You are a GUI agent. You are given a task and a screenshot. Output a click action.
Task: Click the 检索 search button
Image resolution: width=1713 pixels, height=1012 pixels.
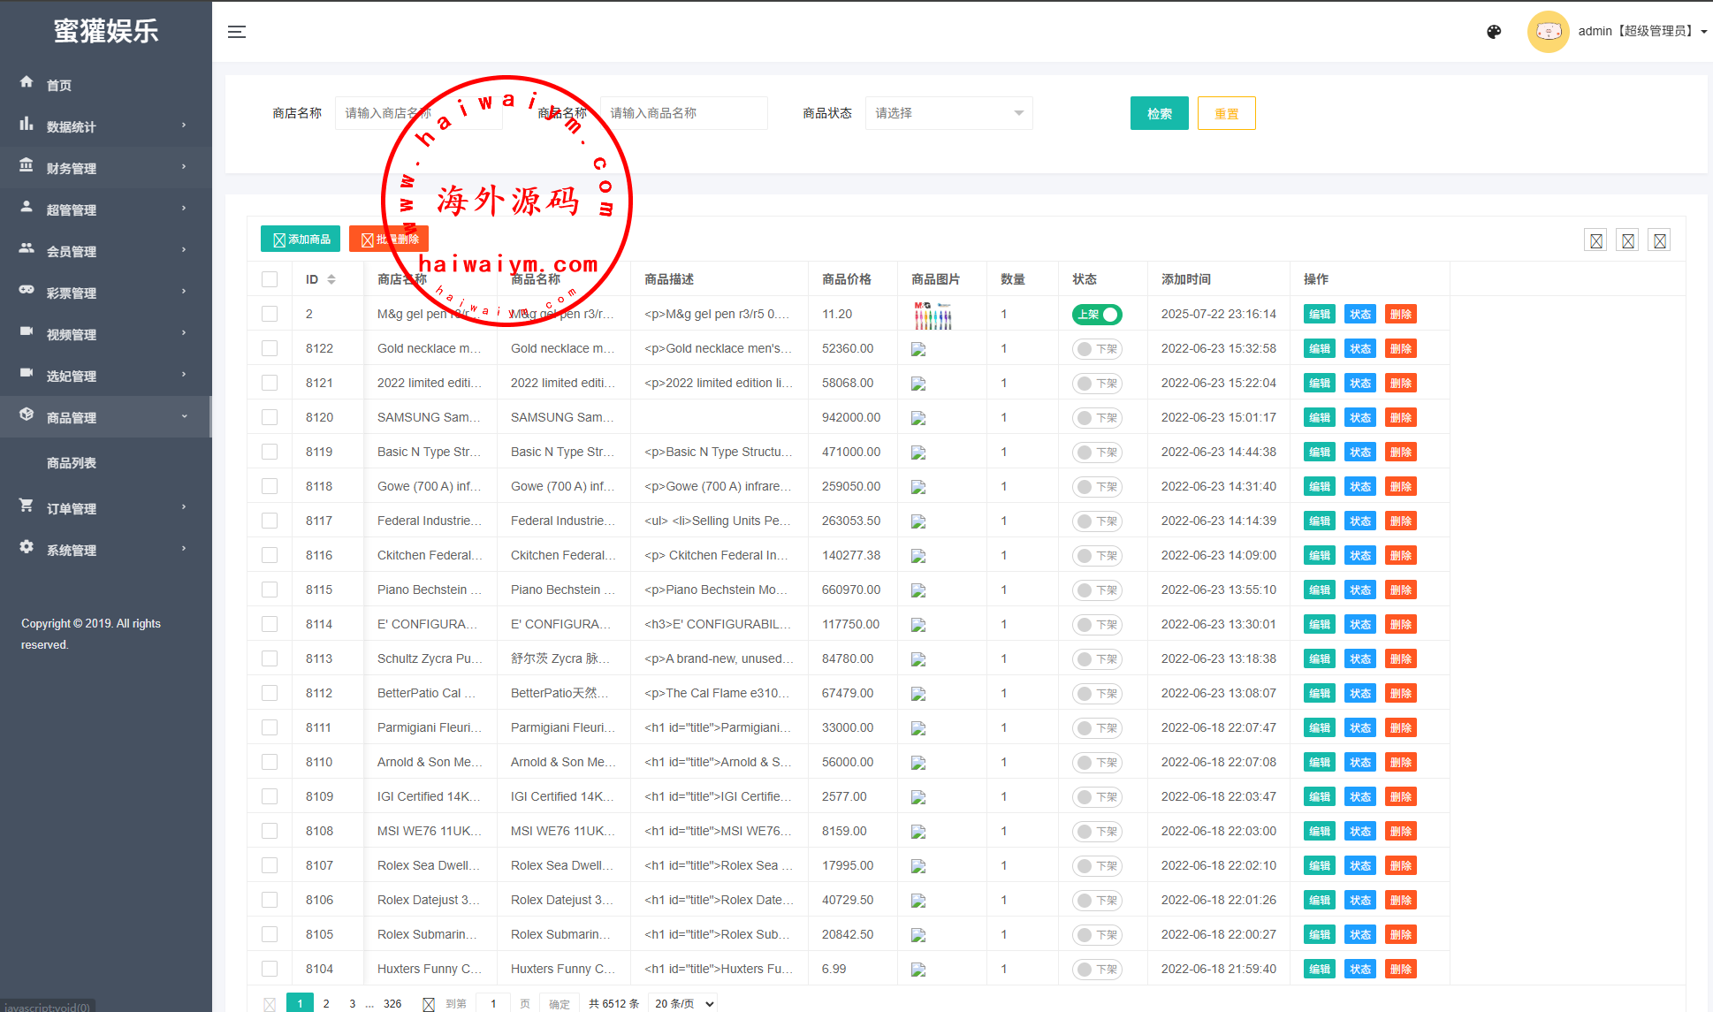1159,113
